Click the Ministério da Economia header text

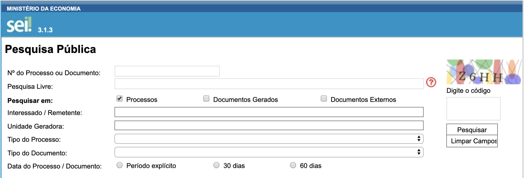(x=44, y=9)
